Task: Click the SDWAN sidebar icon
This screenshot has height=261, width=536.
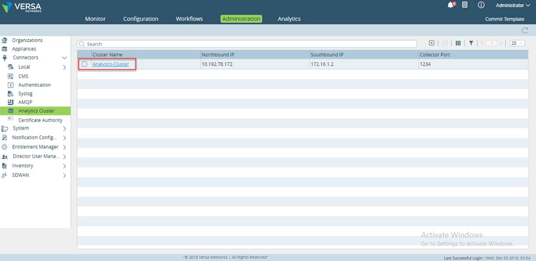Action: coord(4,175)
